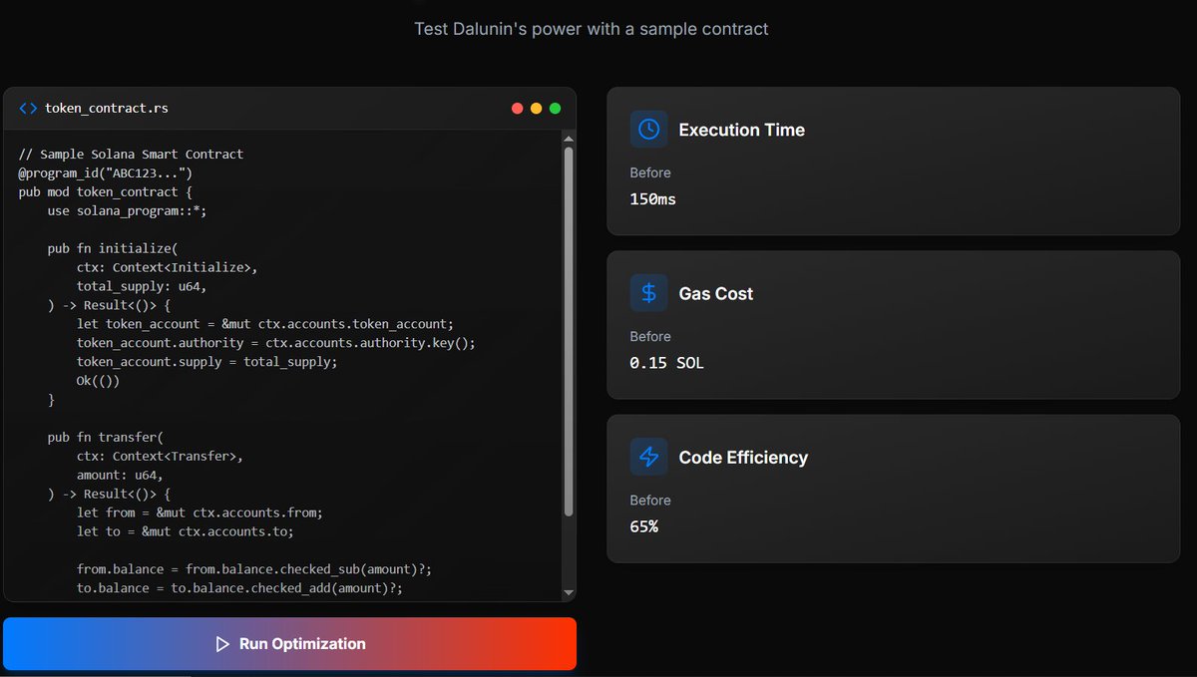Screen dimensions: 1197x677
Task: Click the 'pub fn transfer(' line
Action: point(105,438)
